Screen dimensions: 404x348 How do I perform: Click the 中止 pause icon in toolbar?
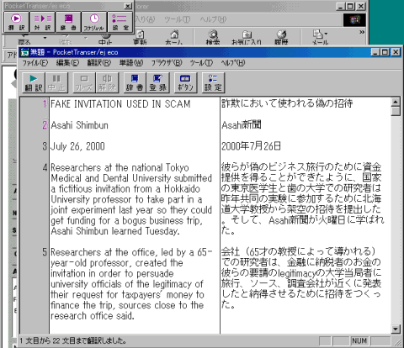[x=56, y=82]
